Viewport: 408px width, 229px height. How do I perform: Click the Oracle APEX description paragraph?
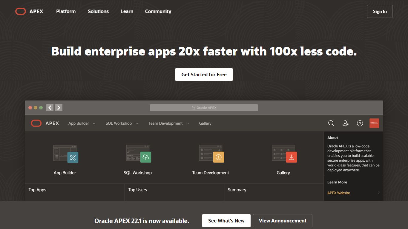point(353,158)
